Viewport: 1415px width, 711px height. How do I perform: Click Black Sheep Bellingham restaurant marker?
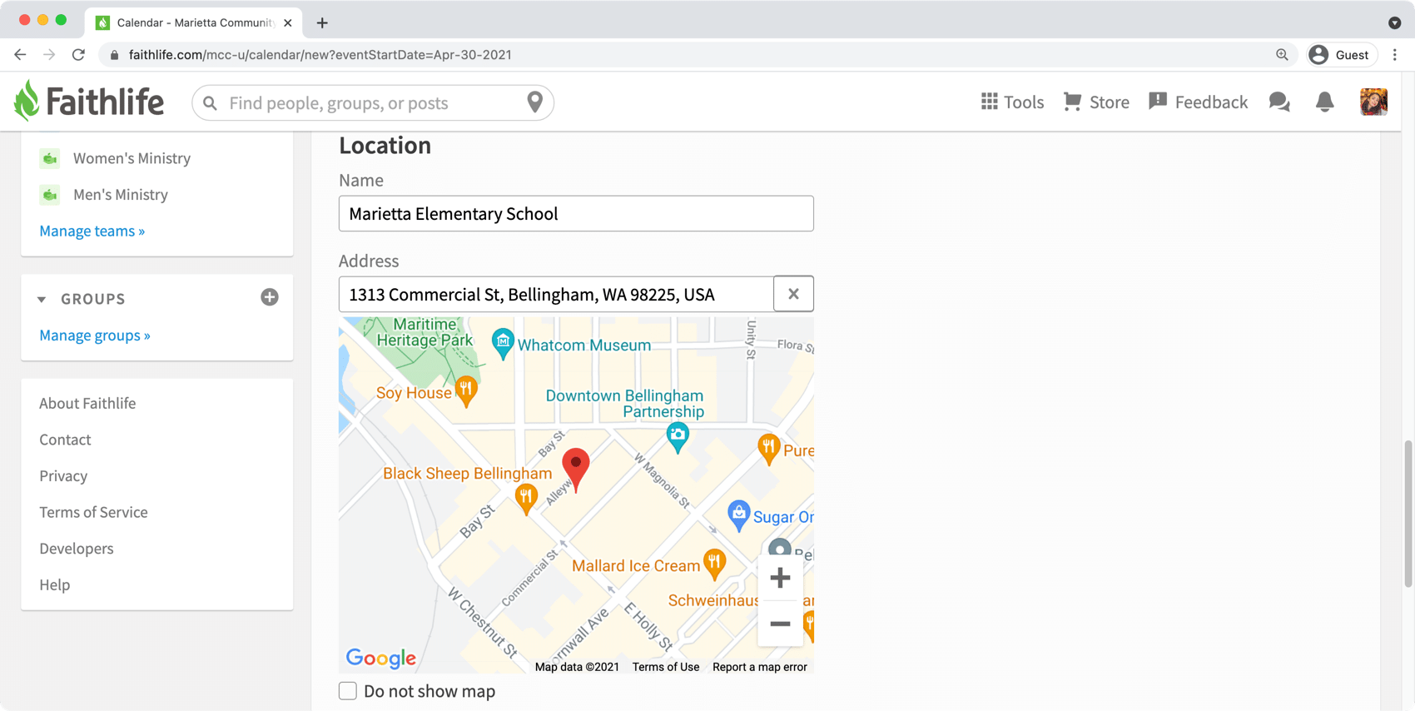526,500
